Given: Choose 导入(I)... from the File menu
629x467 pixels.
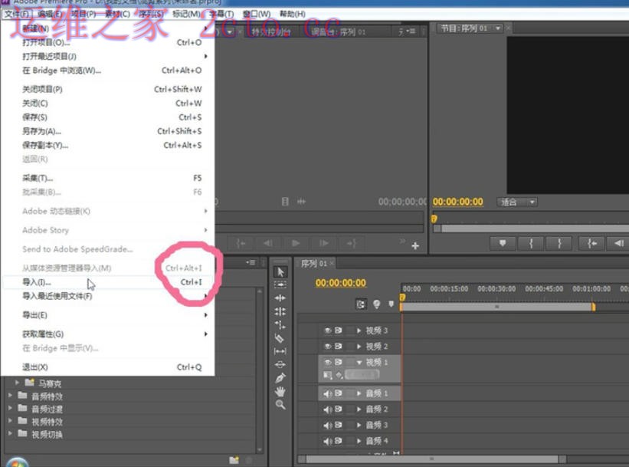Looking at the screenshot, I should (x=108, y=282).
